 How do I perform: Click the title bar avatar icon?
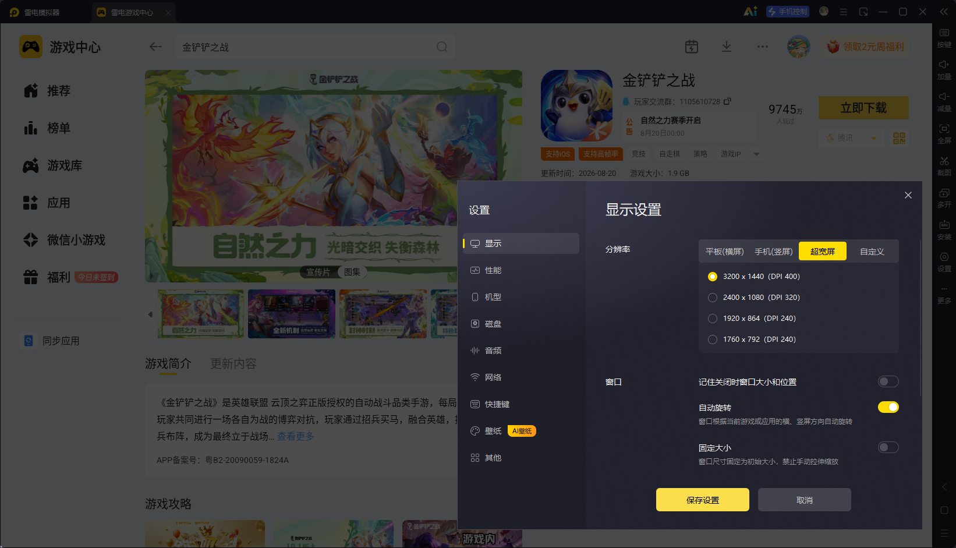click(x=824, y=11)
